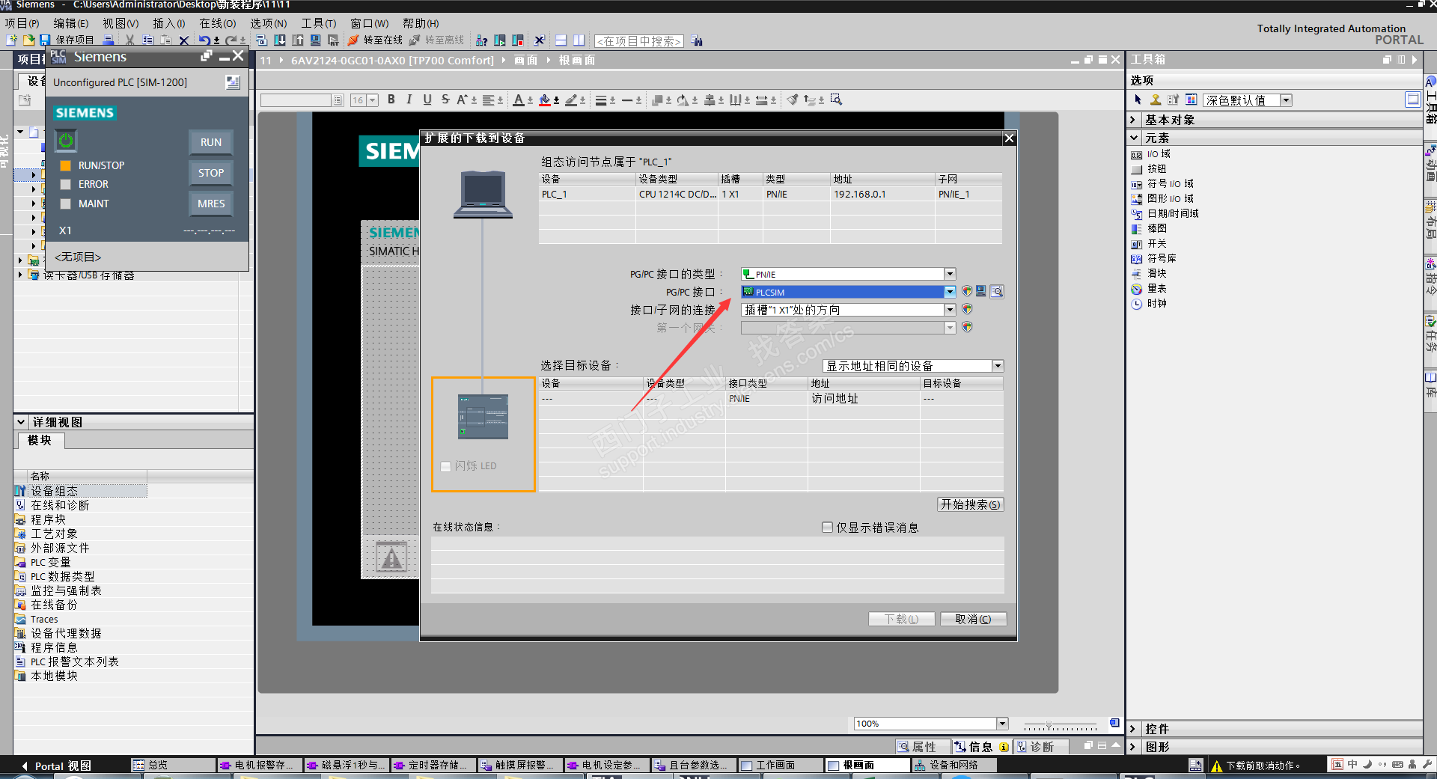Click the 取消(C) cancel button

click(973, 619)
